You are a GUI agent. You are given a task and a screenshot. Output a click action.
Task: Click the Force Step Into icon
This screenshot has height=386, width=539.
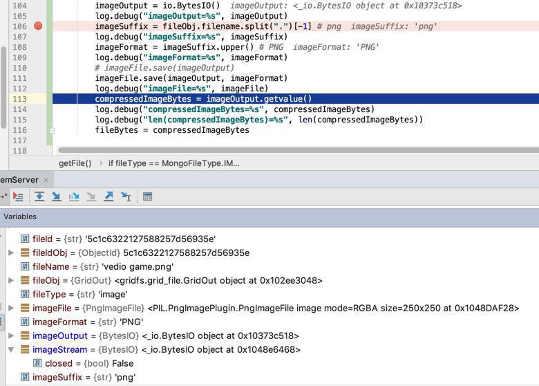91,196
